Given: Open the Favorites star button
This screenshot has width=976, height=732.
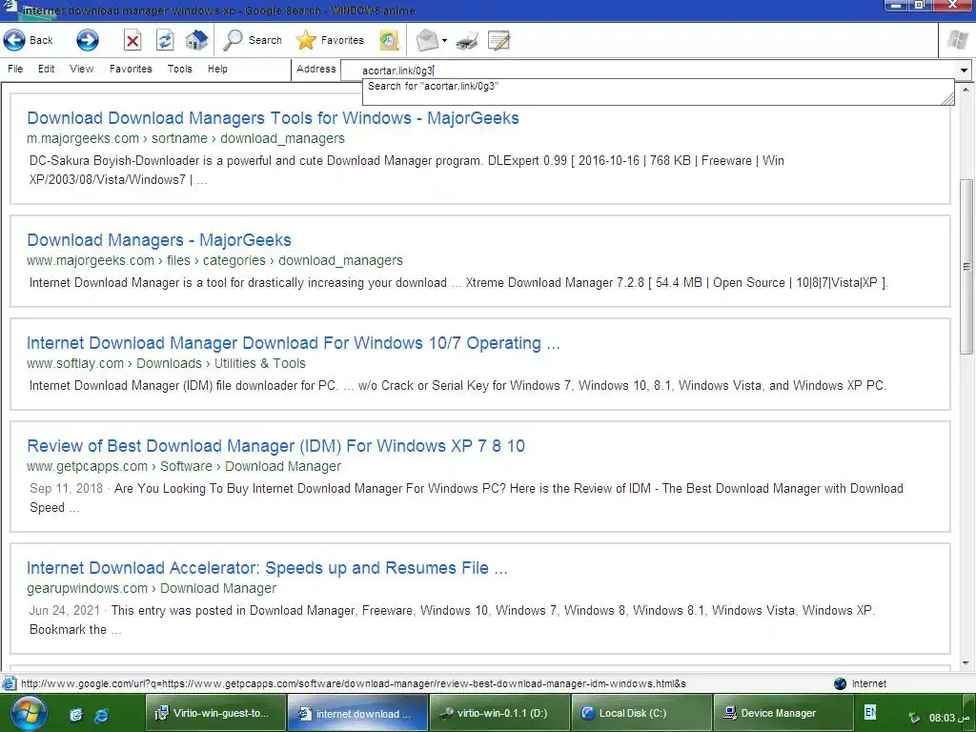Looking at the screenshot, I should point(330,40).
